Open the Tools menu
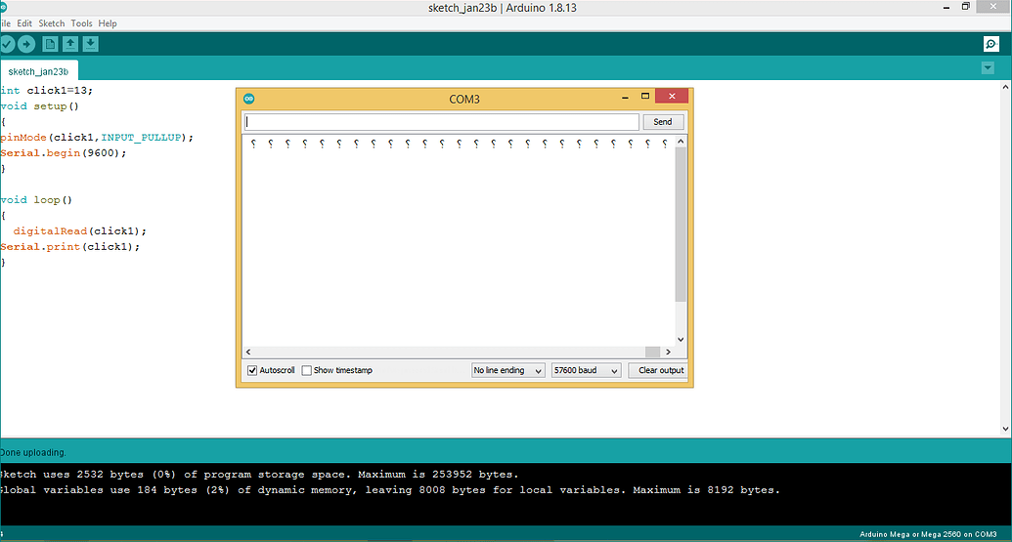Viewport: 1012px width, 542px height. [81, 23]
